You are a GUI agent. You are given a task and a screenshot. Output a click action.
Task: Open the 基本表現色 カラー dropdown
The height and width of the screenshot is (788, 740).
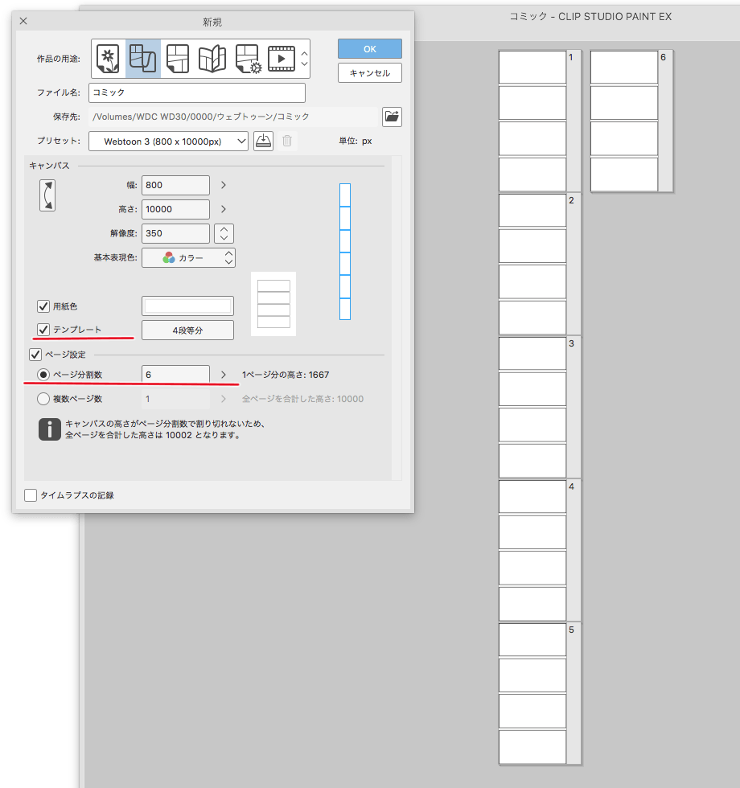189,257
